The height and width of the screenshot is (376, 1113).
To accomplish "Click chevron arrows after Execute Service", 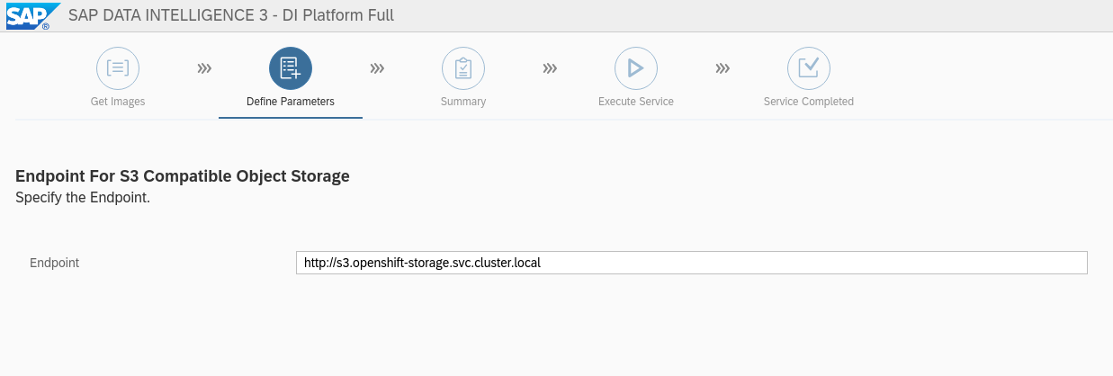I will [723, 67].
